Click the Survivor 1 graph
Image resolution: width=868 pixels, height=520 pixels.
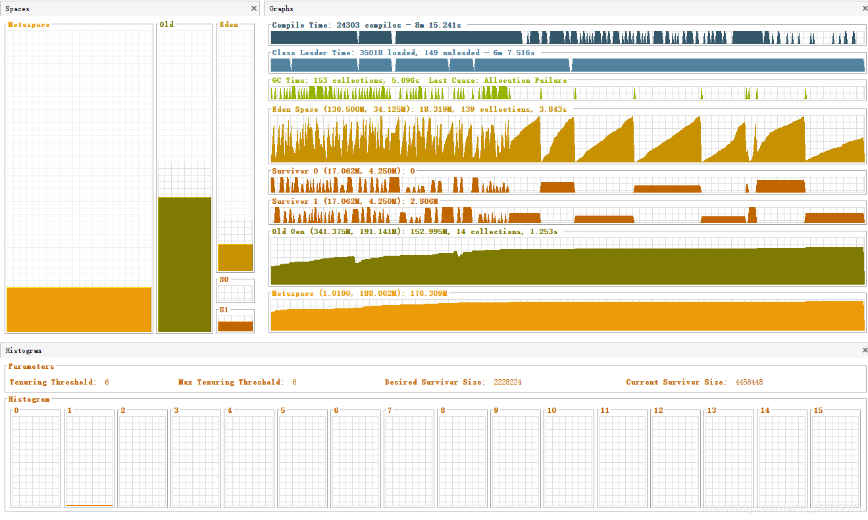[x=567, y=215]
